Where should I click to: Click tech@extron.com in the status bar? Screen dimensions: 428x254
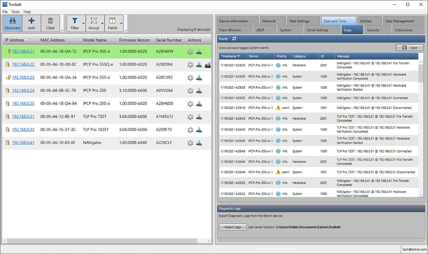(x=414, y=249)
